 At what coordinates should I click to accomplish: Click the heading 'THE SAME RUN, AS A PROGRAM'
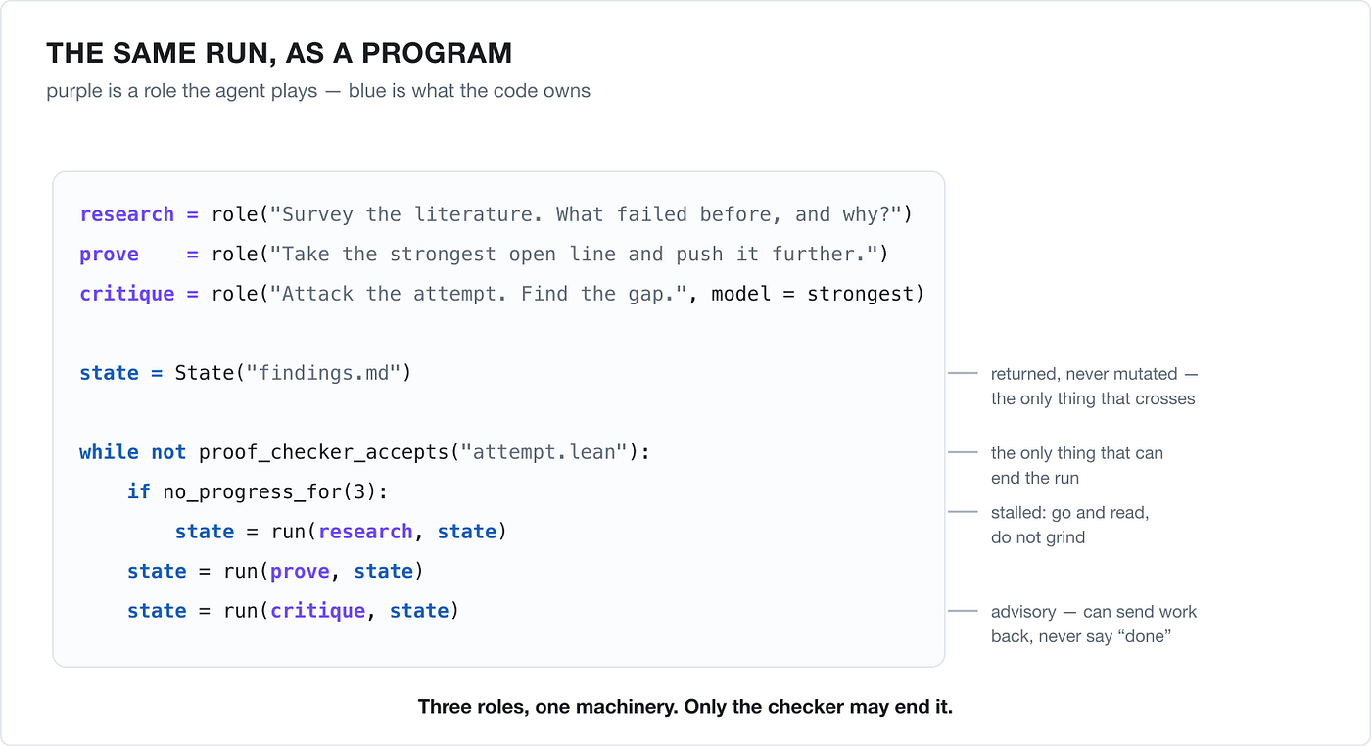279,53
